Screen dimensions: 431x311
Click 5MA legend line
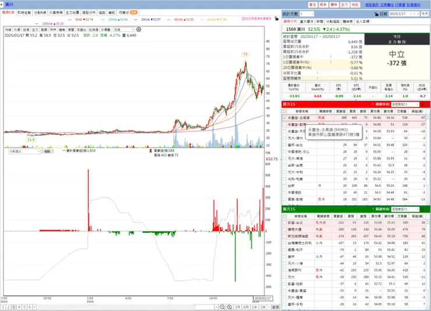(x=81, y=19)
